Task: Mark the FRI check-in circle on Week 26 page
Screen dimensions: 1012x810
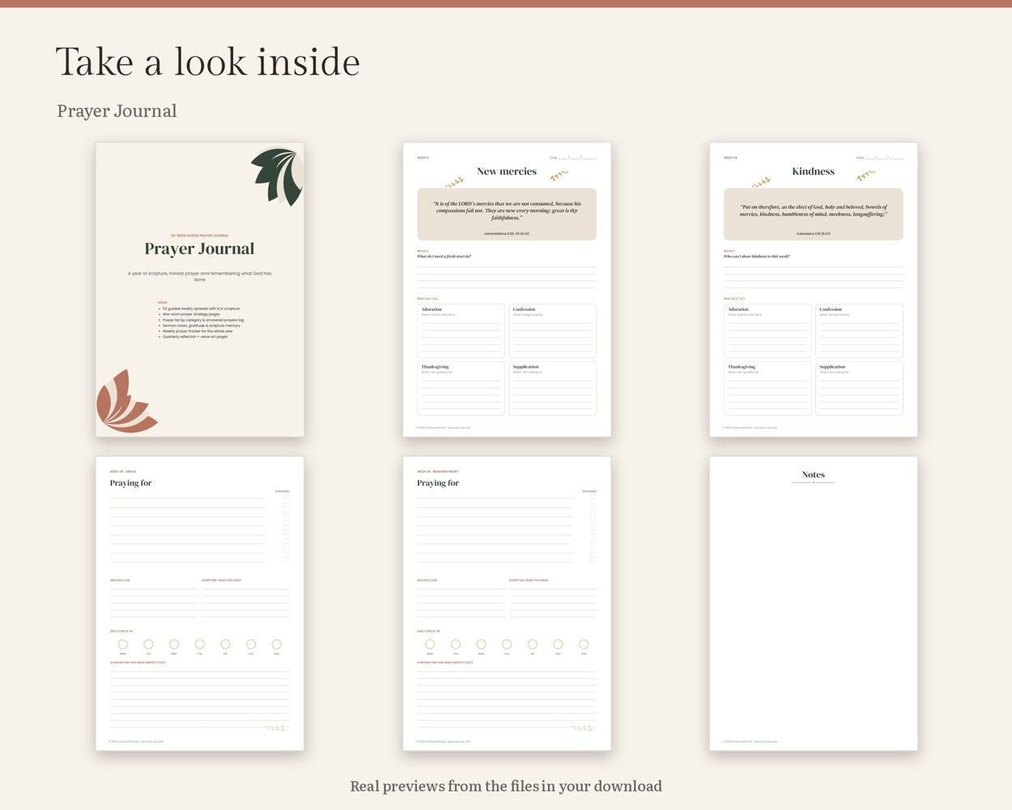Action: click(225, 645)
